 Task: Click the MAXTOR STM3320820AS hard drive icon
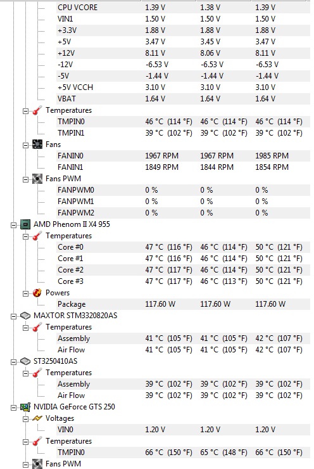tap(25, 316)
